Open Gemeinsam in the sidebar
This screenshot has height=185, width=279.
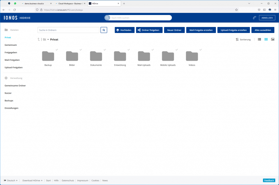[11, 45]
